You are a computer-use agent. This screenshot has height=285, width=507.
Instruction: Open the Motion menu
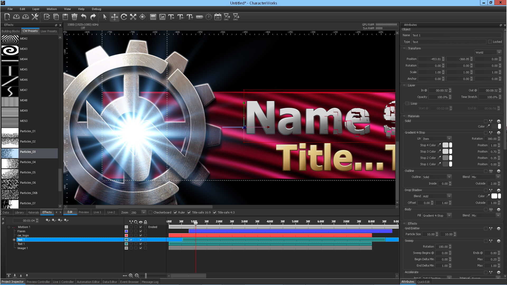point(51,9)
